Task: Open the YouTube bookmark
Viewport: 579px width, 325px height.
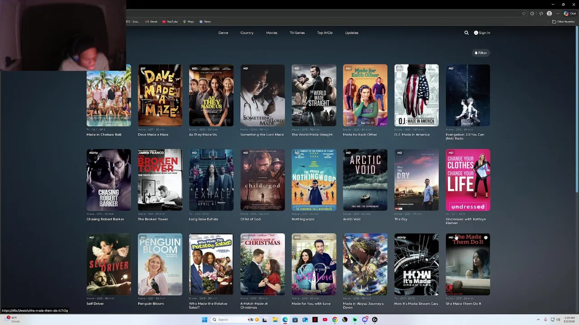Action: pyautogui.click(x=170, y=22)
